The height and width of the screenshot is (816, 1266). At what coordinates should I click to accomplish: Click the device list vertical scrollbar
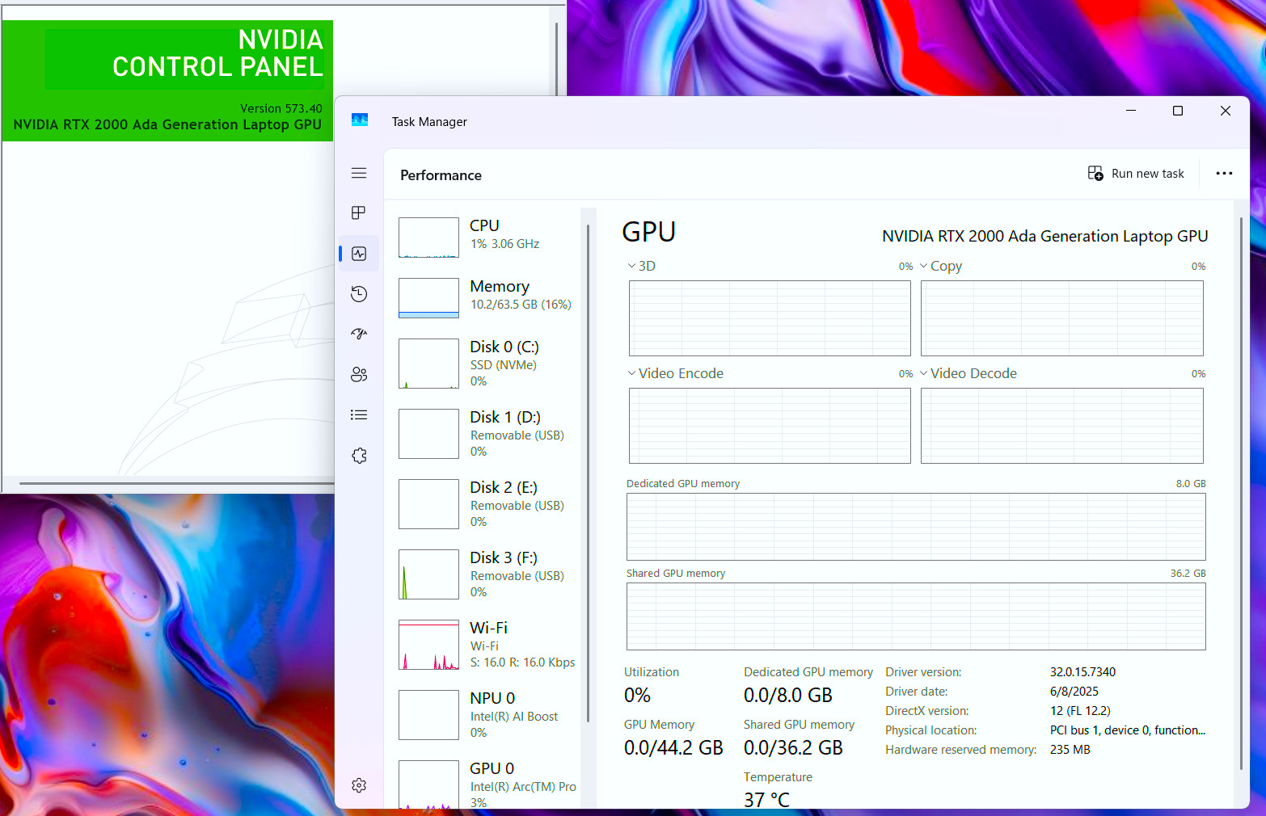pos(588,473)
